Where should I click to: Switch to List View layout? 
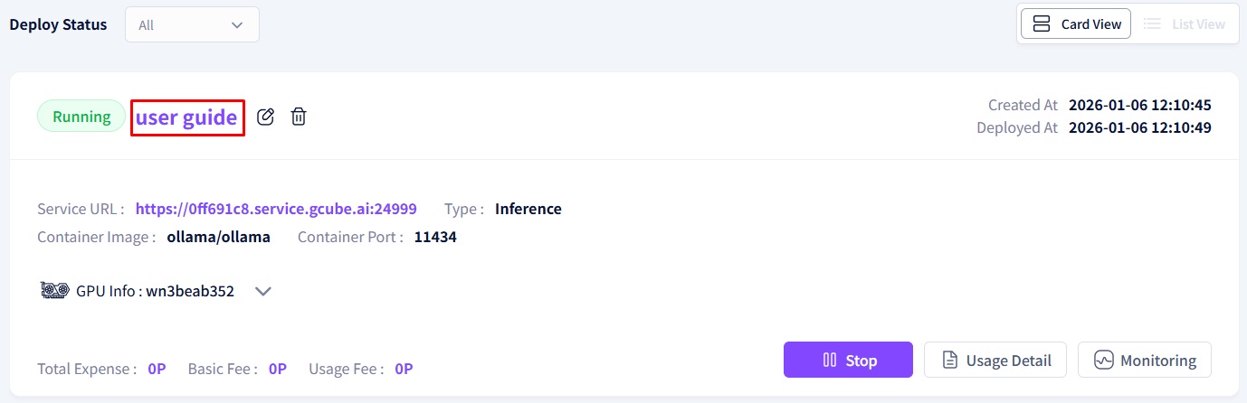click(1185, 24)
